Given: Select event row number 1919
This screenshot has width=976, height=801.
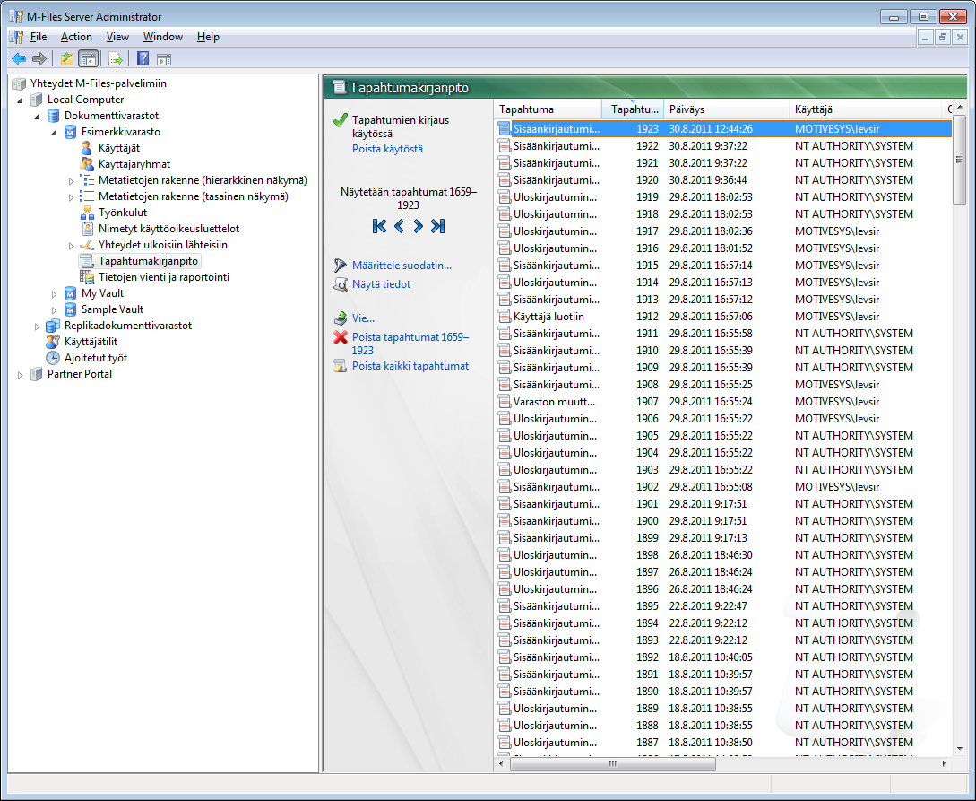Looking at the screenshot, I should coord(724,196).
